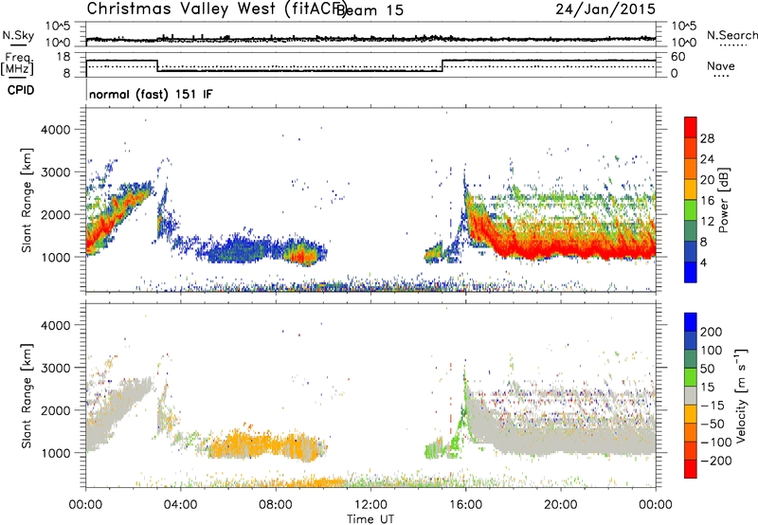758x525 pixels.
Task: Click the "-100" value on velocity colorbar
Action: 716,443
